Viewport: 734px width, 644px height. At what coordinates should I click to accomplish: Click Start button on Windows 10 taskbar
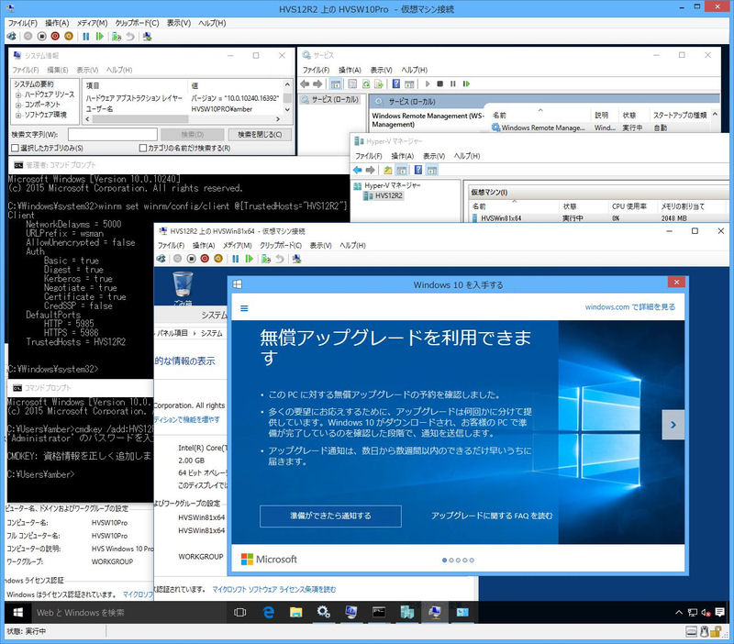point(18,613)
